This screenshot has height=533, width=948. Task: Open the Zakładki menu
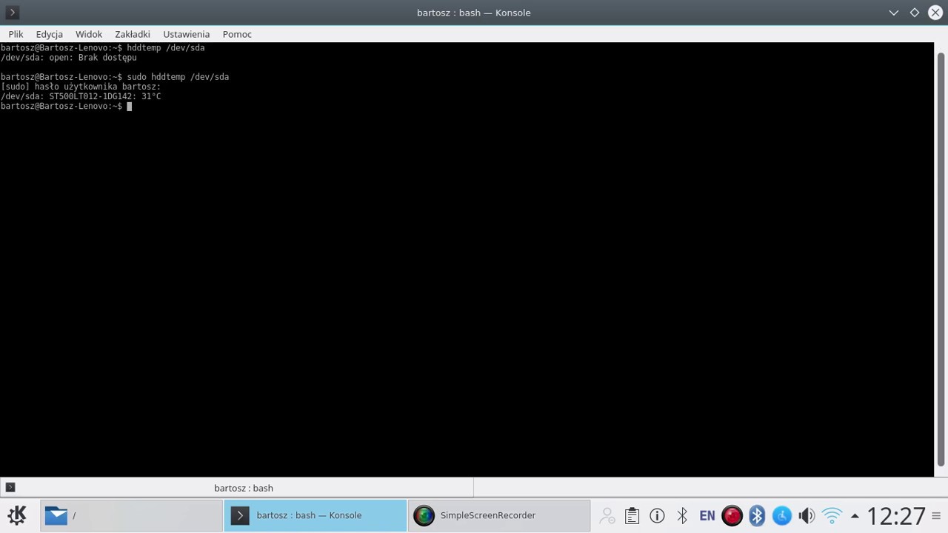tap(133, 34)
